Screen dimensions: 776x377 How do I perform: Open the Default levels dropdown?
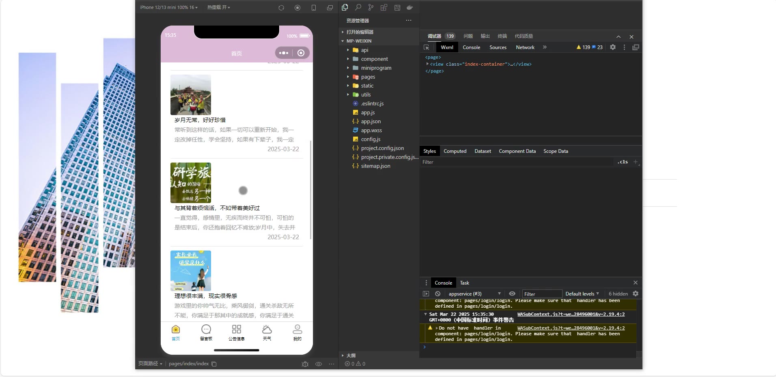click(582, 294)
